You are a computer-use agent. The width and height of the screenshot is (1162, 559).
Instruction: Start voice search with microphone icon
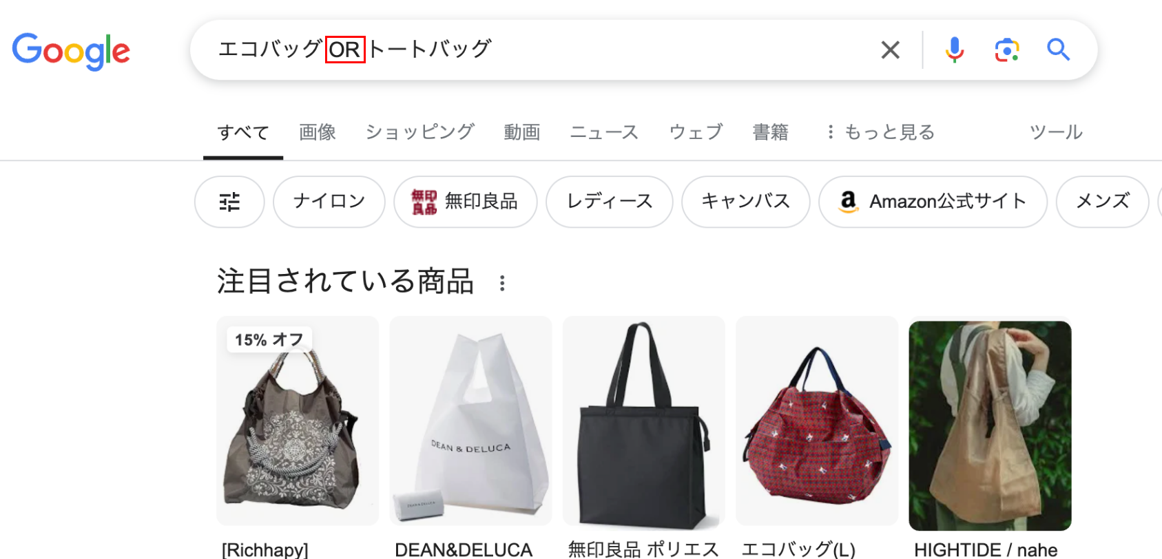tap(954, 50)
